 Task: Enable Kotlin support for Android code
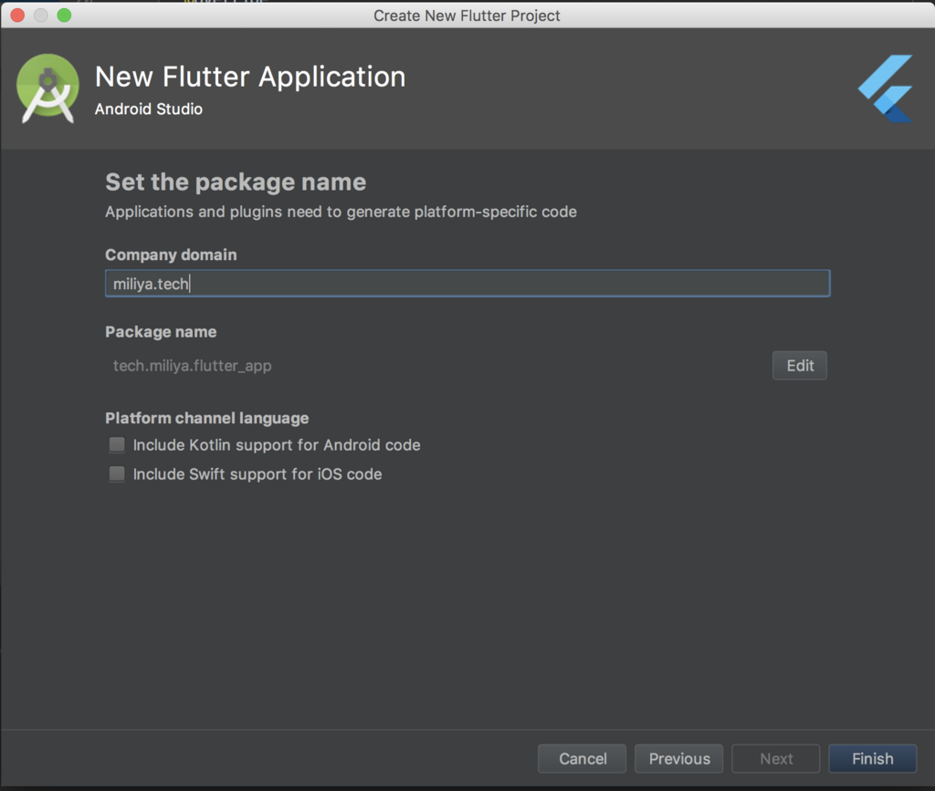click(x=117, y=445)
